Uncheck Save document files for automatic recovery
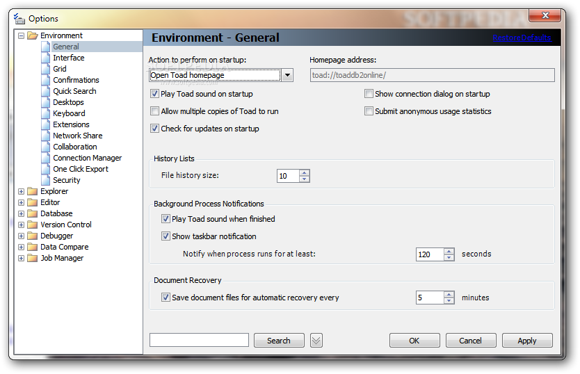The image size is (580, 374). click(166, 297)
